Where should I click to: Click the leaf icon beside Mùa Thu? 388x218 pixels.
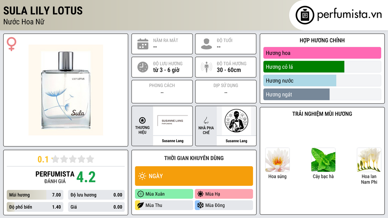141,205
